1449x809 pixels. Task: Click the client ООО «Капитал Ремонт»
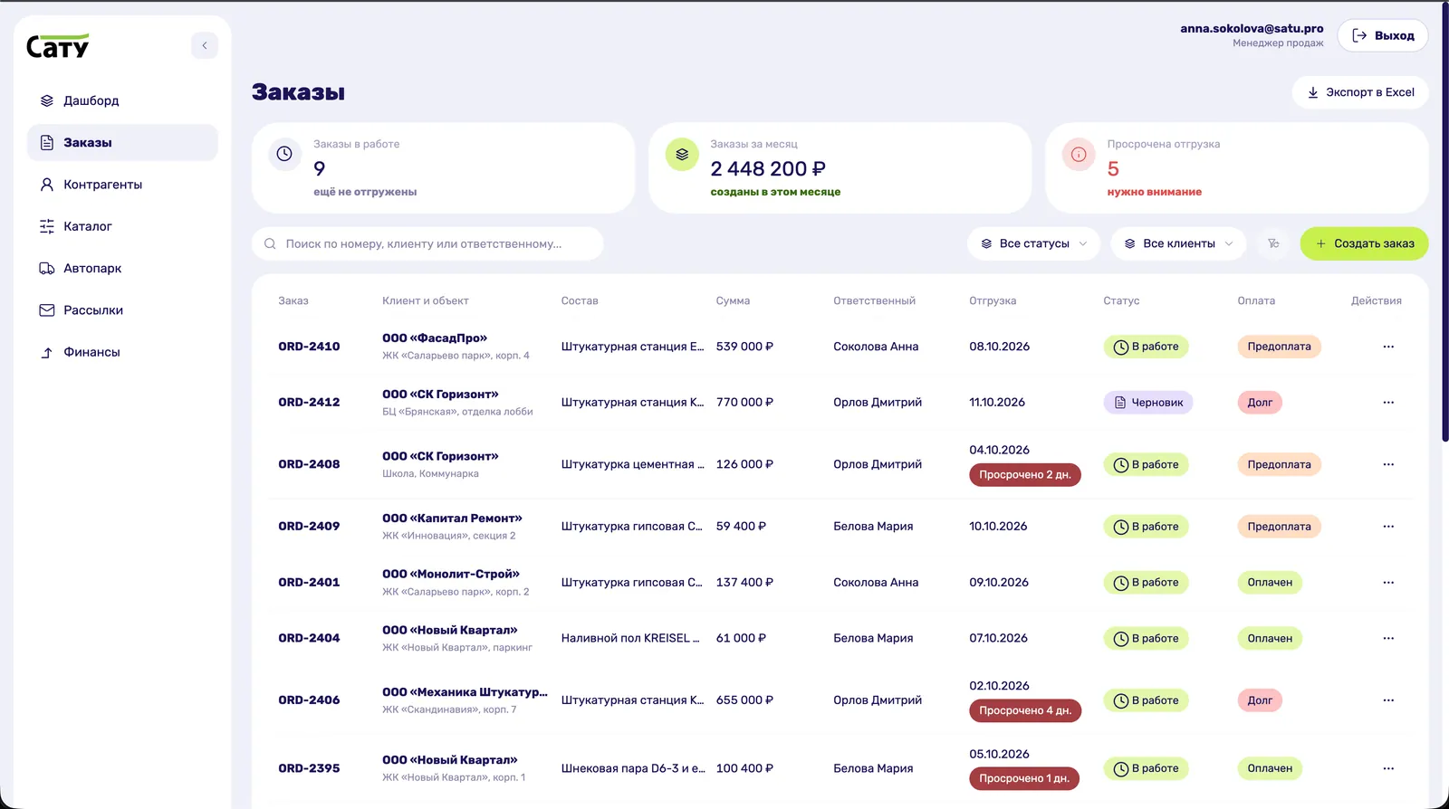click(x=452, y=519)
